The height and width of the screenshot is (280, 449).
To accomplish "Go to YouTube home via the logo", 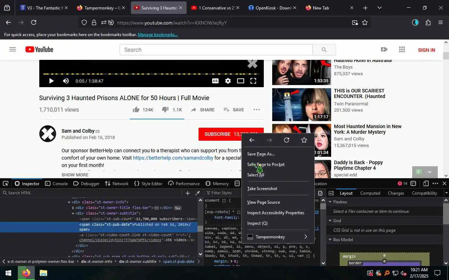I will point(39,50).
